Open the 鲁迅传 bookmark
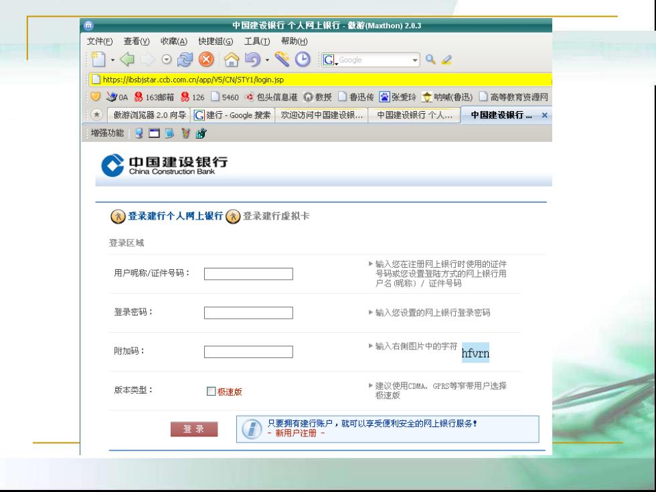This screenshot has height=492, width=656. point(356,97)
